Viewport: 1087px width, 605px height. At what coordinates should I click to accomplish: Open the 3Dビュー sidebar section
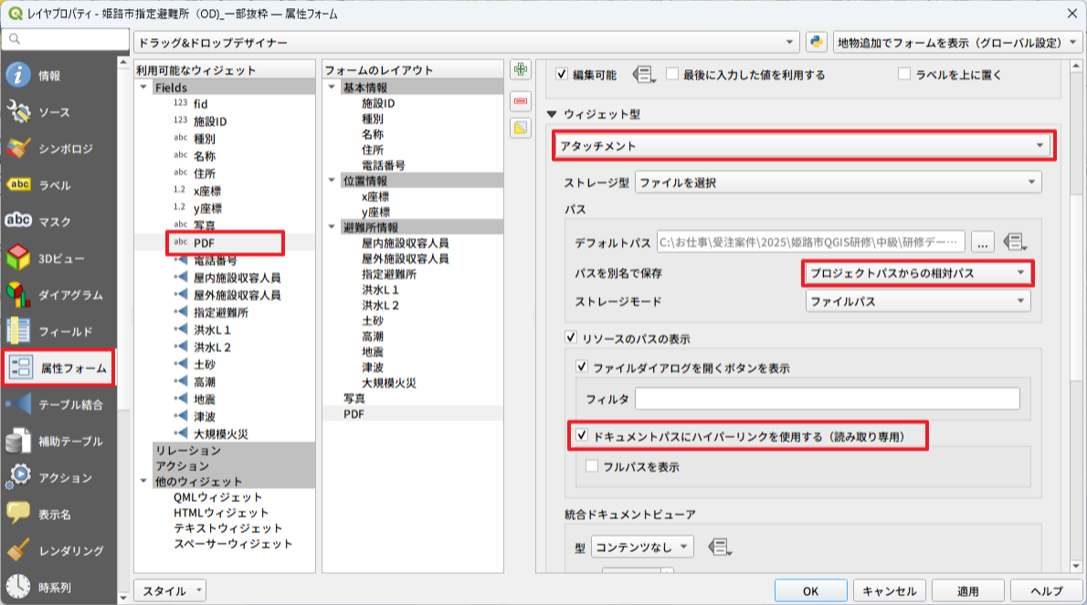coord(58,258)
